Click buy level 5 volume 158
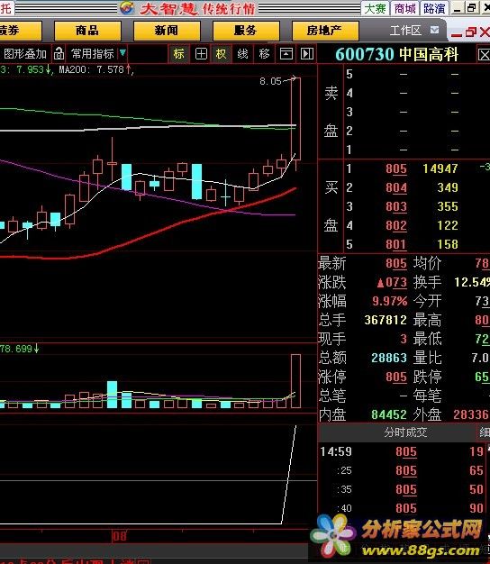 point(448,244)
